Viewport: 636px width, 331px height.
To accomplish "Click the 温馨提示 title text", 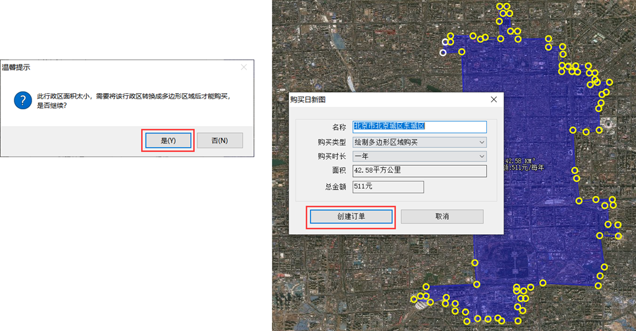I will tap(16, 67).
